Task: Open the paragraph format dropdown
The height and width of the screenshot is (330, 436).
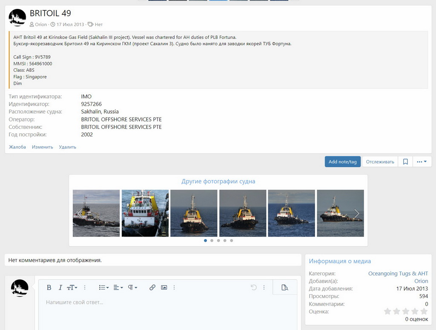Action: pyautogui.click(x=133, y=287)
